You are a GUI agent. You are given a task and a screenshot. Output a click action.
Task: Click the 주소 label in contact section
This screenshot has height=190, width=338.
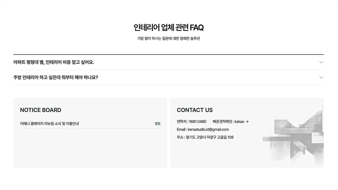180,137
